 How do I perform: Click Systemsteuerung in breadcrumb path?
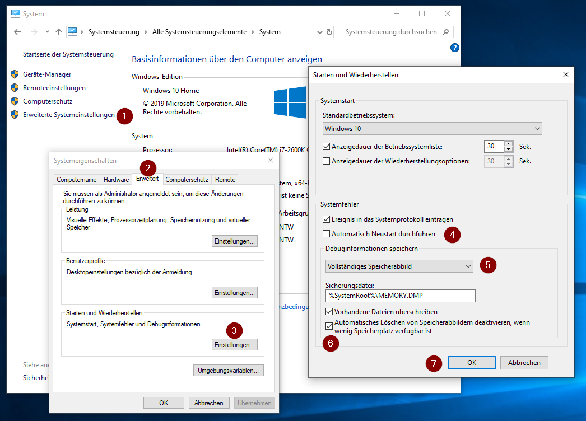tap(114, 32)
